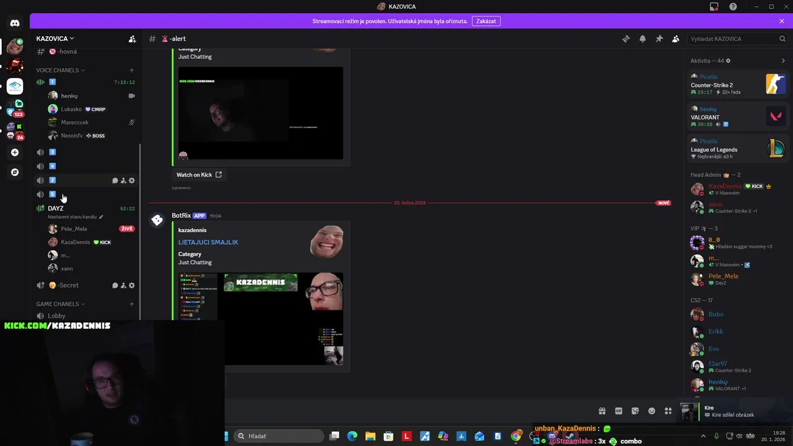The width and height of the screenshot is (793, 446).
Task: Invite members to -Secret channel icon
Action: click(x=123, y=286)
